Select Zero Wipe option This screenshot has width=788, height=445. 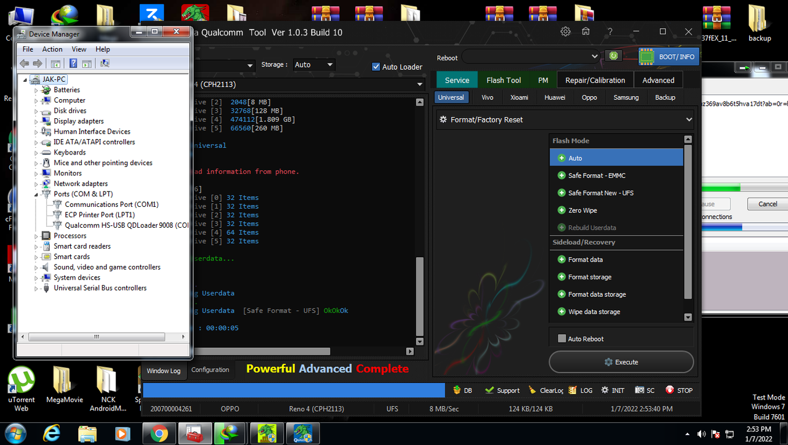[616, 210]
